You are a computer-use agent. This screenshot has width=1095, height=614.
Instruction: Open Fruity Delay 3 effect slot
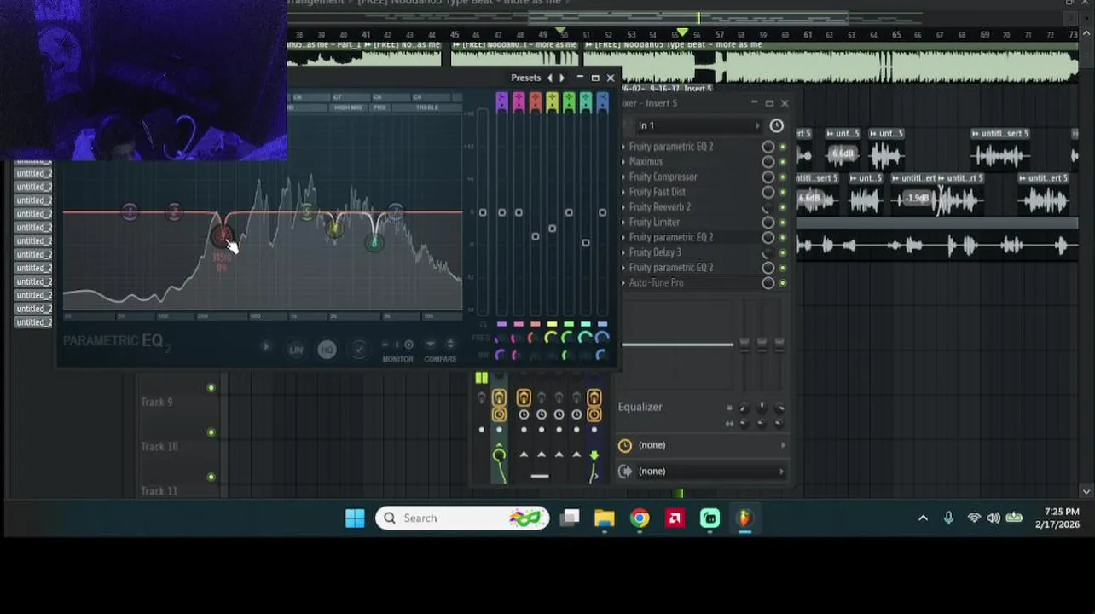[655, 252]
